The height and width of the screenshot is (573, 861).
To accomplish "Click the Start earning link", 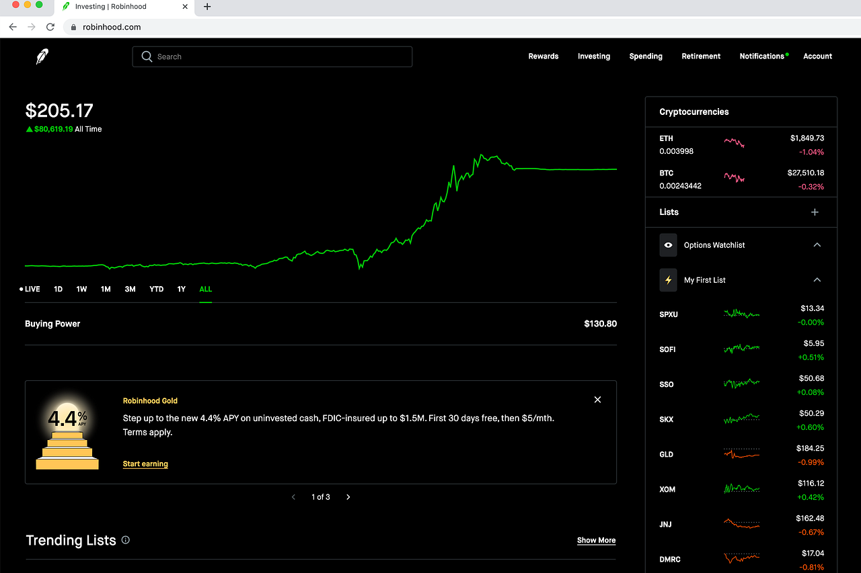I will pyautogui.click(x=145, y=464).
